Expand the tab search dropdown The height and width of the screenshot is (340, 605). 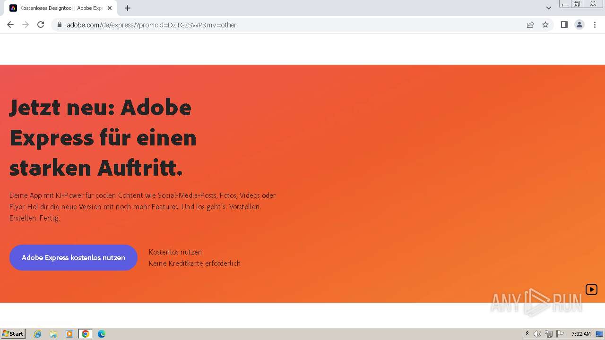click(x=549, y=8)
